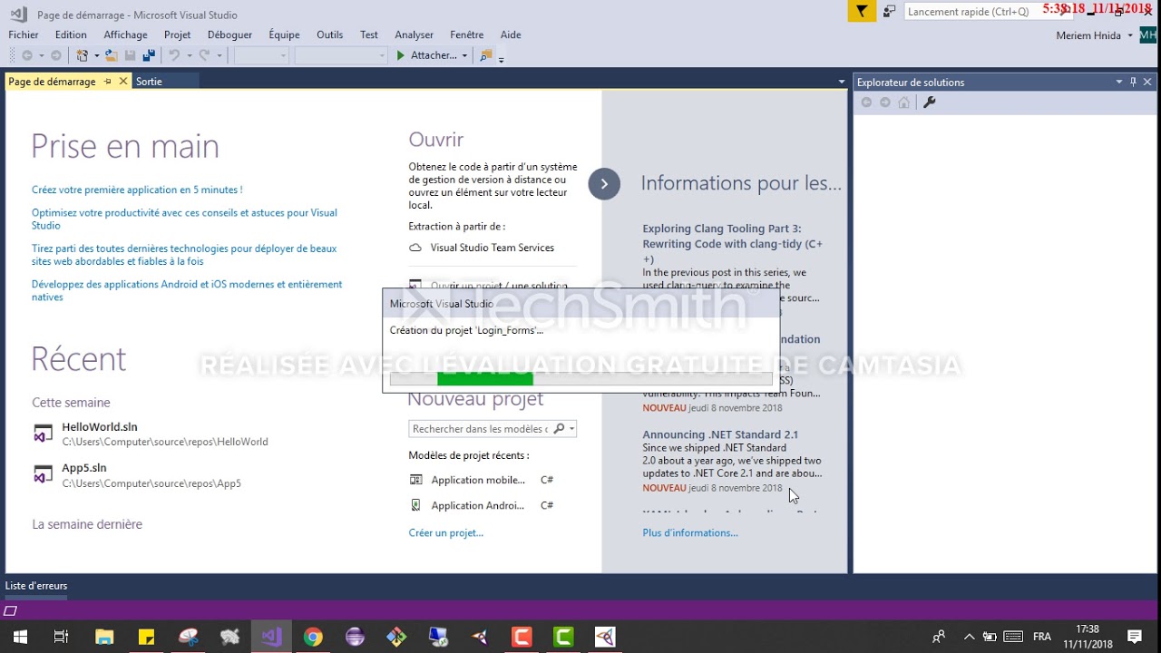
Task: Click the Navigate Forward toolbar icon
Action: [x=56, y=55]
